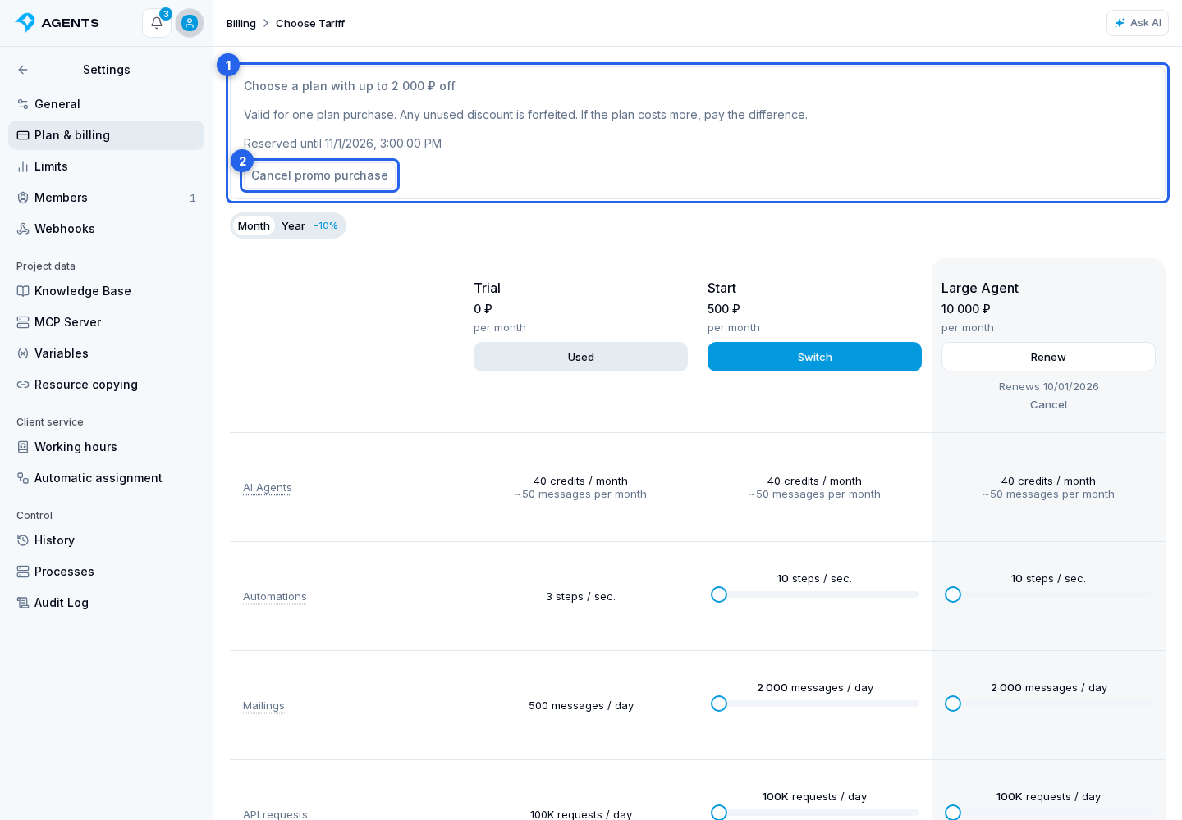The height and width of the screenshot is (820, 1182).
Task: Click the Audit Log icon
Action: click(x=23, y=603)
